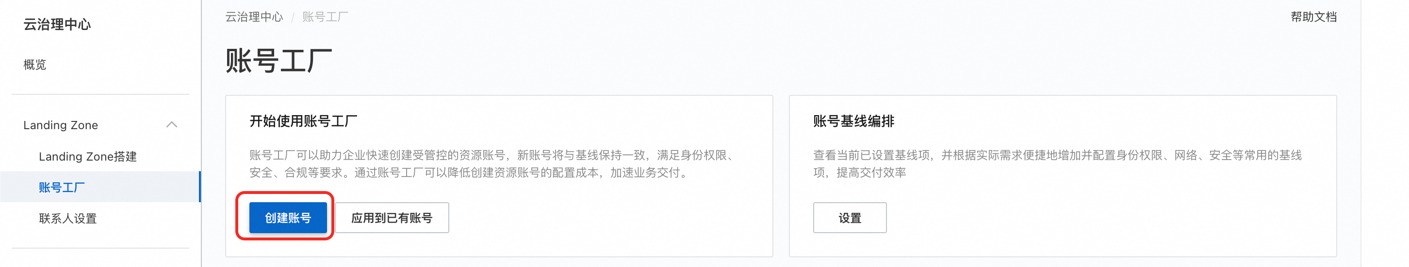Open 概览 in the sidebar
The image size is (1409, 267).
[x=35, y=64]
